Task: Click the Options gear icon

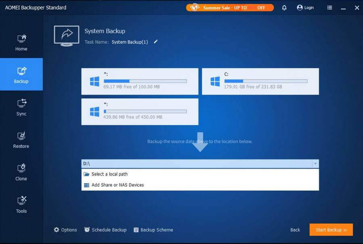Action: pos(56,230)
